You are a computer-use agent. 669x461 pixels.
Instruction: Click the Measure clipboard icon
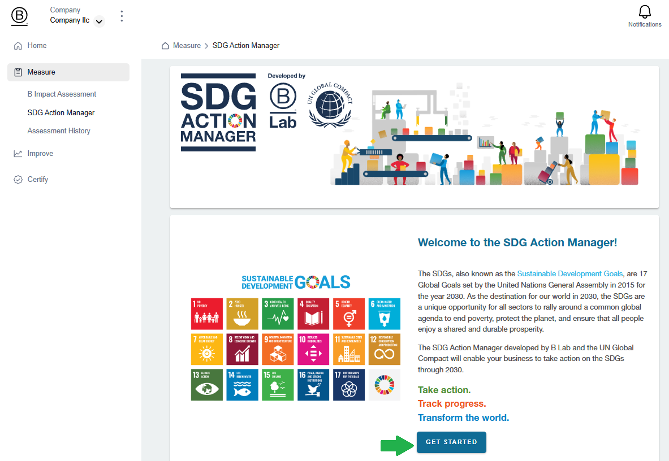coord(18,72)
